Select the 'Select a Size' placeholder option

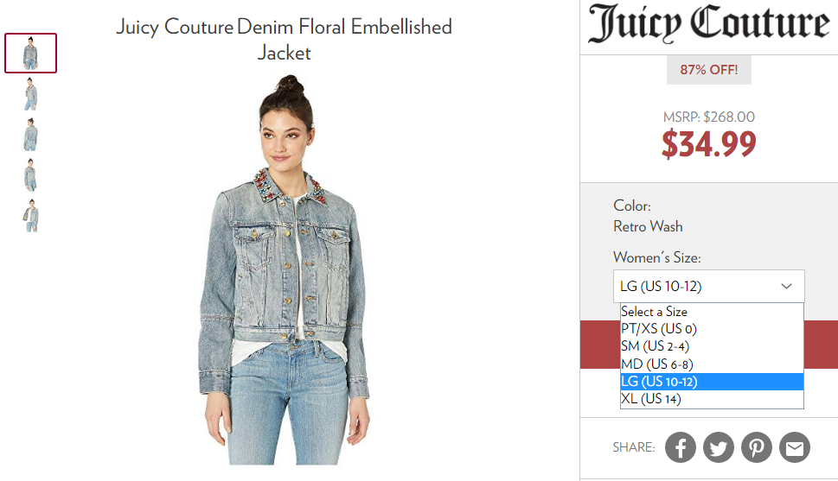(712, 312)
